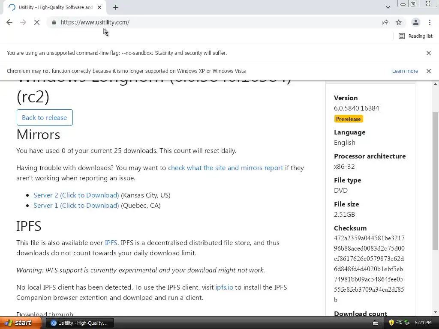This screenshot has height=329, width=439.
Task: Click the DVD file type value
Action: point(341,191)
